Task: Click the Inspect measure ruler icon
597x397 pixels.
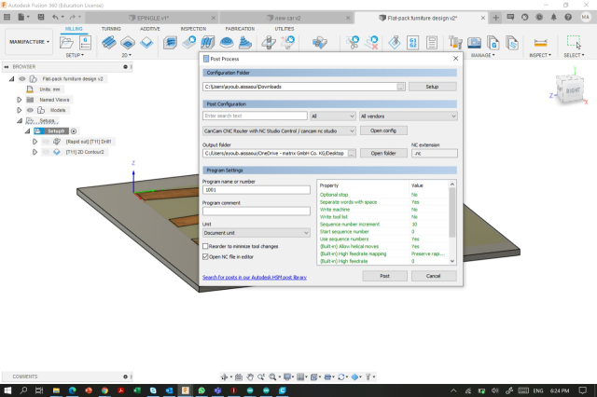Action: [539, 42]
